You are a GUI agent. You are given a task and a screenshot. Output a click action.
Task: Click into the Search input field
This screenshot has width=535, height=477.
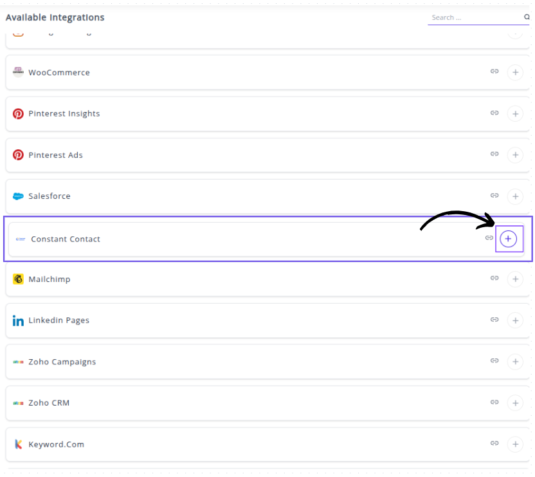(x=475, y=17)
